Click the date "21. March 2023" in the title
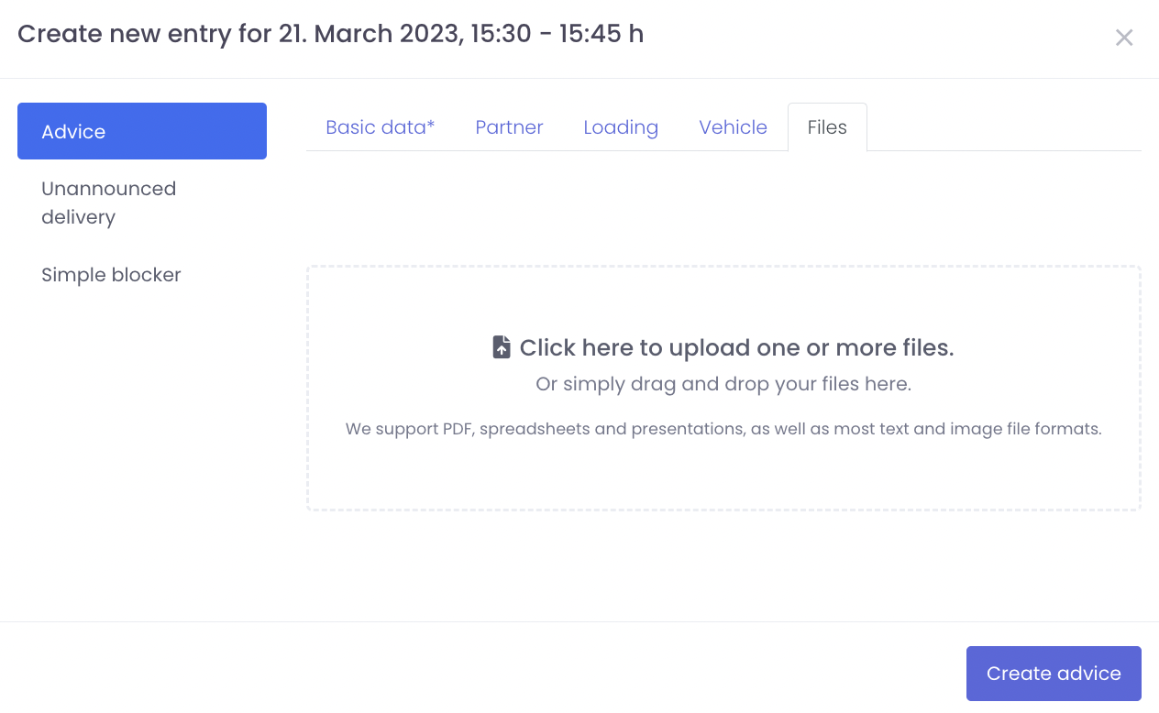 pos(370,35)
